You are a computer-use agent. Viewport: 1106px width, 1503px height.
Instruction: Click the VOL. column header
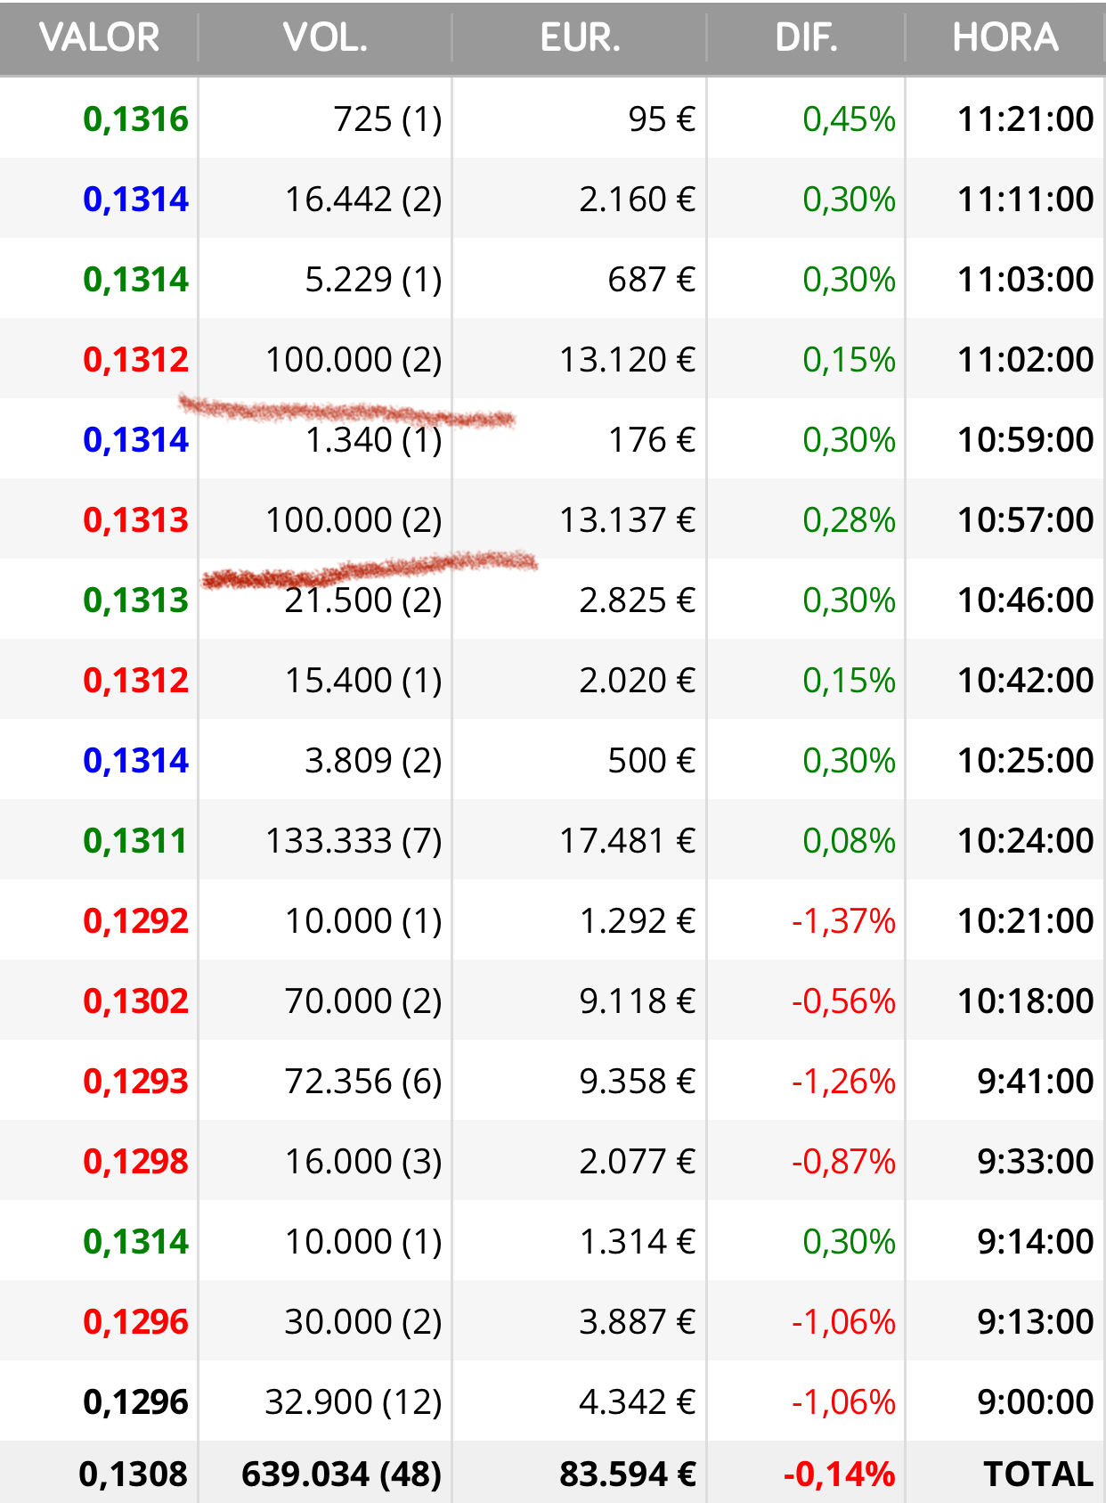tap(325, 37)
